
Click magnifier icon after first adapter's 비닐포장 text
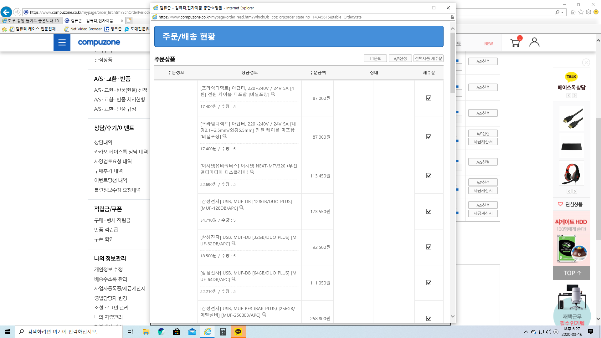coord(273,94)
